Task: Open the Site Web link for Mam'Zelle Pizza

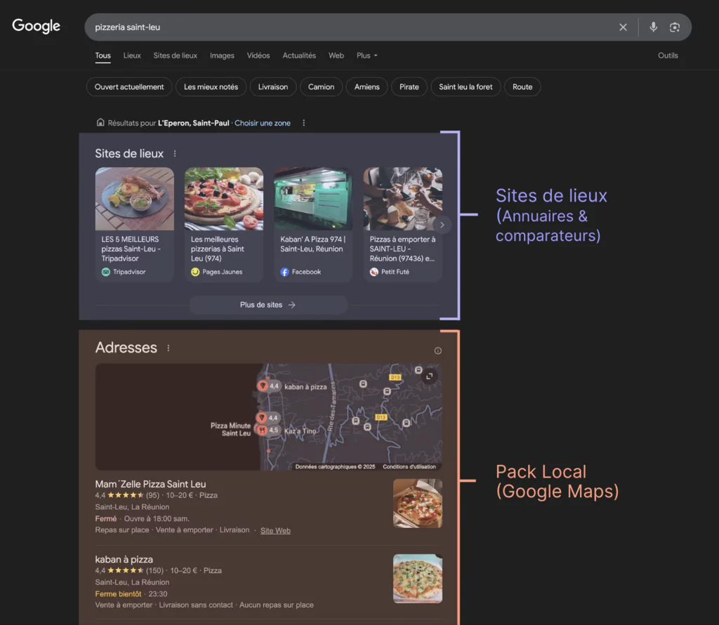Action: [275, 530]
